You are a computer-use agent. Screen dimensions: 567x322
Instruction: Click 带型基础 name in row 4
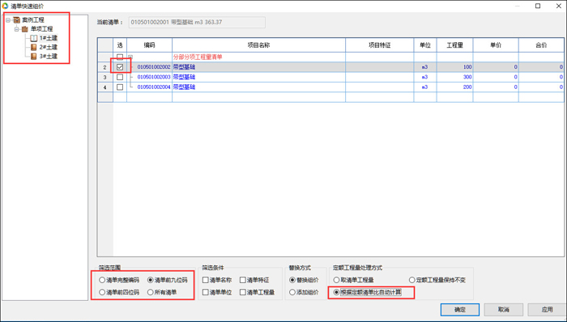tap(184, 87)
